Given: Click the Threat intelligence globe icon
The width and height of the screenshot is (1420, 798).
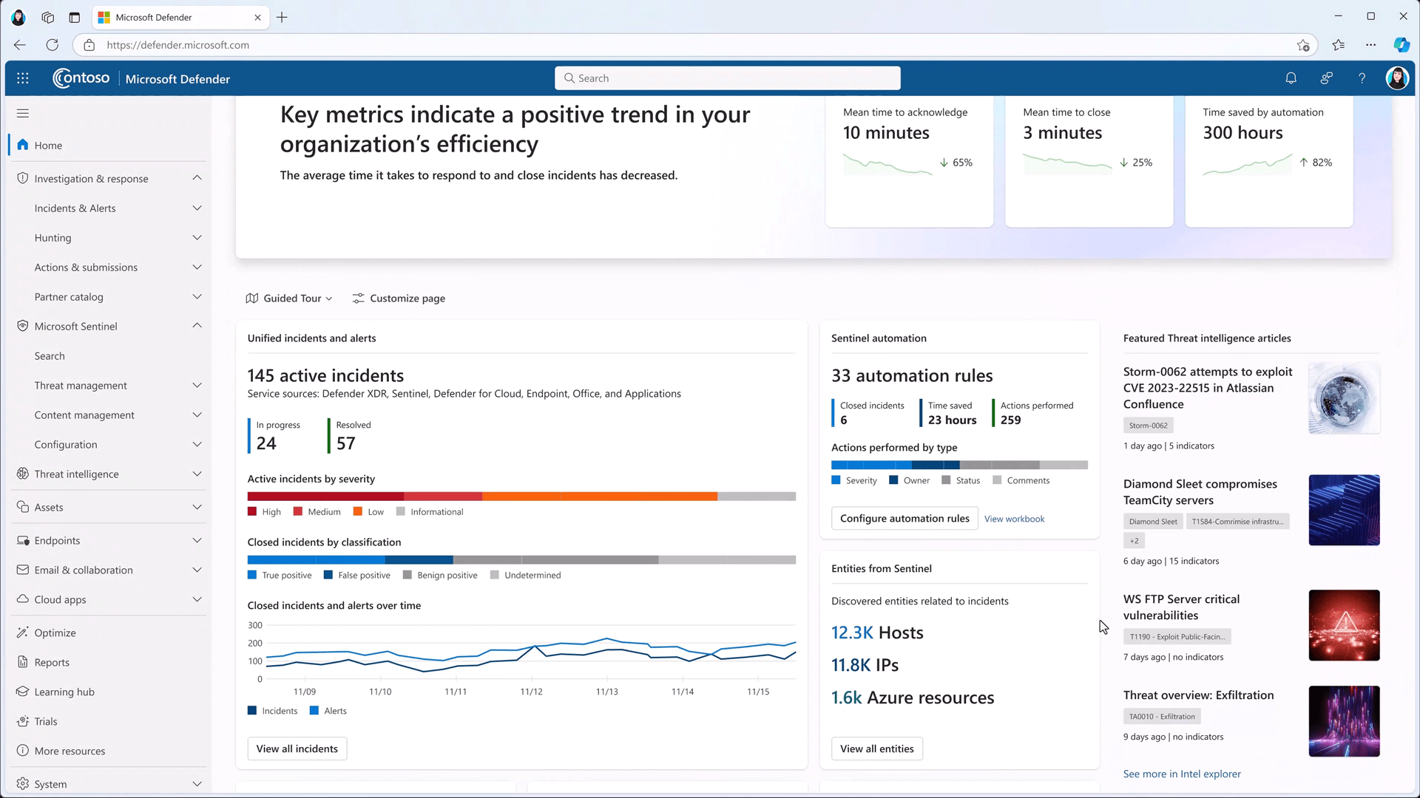Looking at the screenshot, I should click(x=23, y=474).
